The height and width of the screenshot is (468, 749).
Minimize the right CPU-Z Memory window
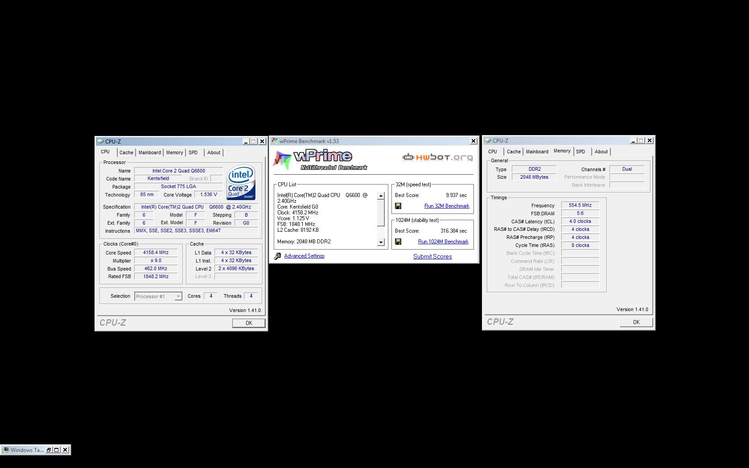[633, 140]
